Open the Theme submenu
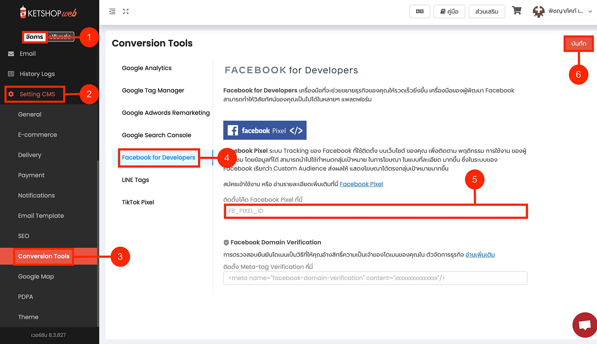The height and width of the screenshot is (344, 597). coord(28,317)
